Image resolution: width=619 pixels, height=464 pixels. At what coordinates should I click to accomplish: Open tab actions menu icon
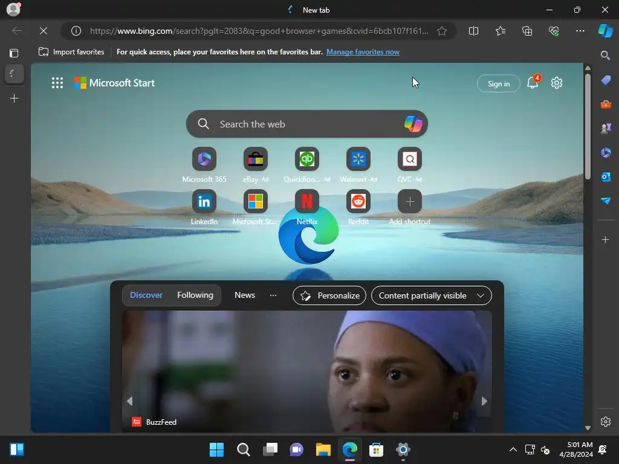point(14,53)
